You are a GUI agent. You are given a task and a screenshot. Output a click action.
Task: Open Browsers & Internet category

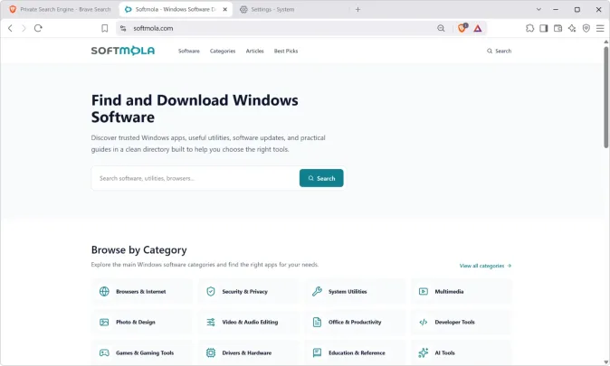tap(141, 291)
